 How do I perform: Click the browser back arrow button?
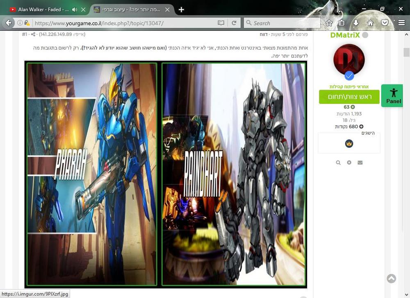coord(9,23)
